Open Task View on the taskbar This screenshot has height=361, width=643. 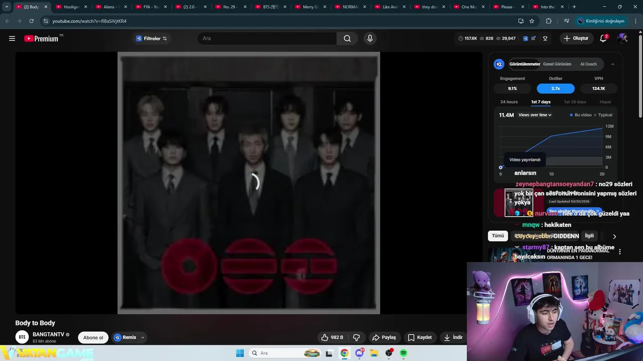[329, 353]
